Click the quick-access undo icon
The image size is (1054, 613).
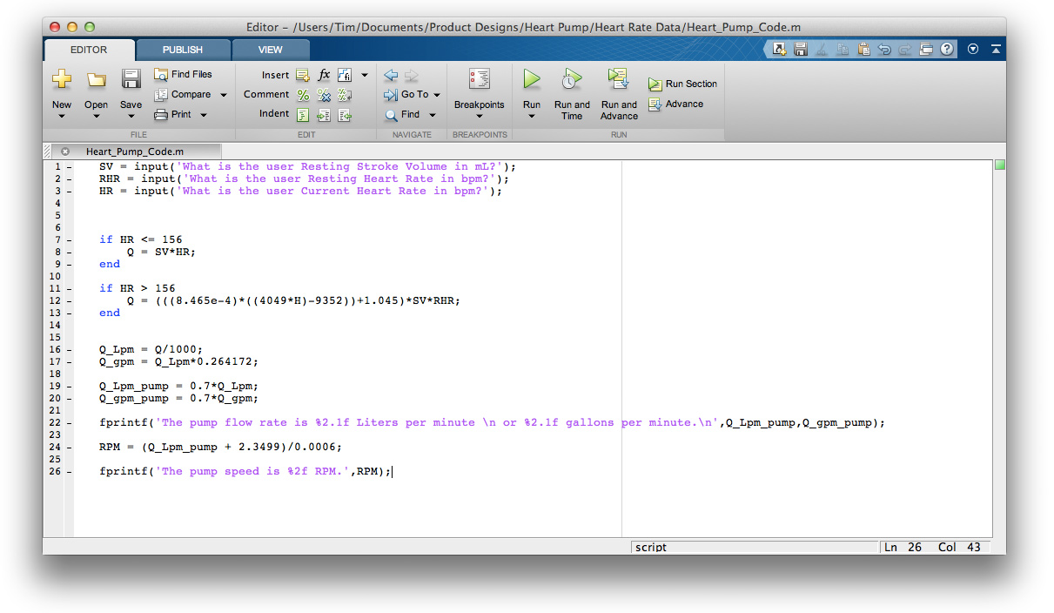tap(884, 50)
